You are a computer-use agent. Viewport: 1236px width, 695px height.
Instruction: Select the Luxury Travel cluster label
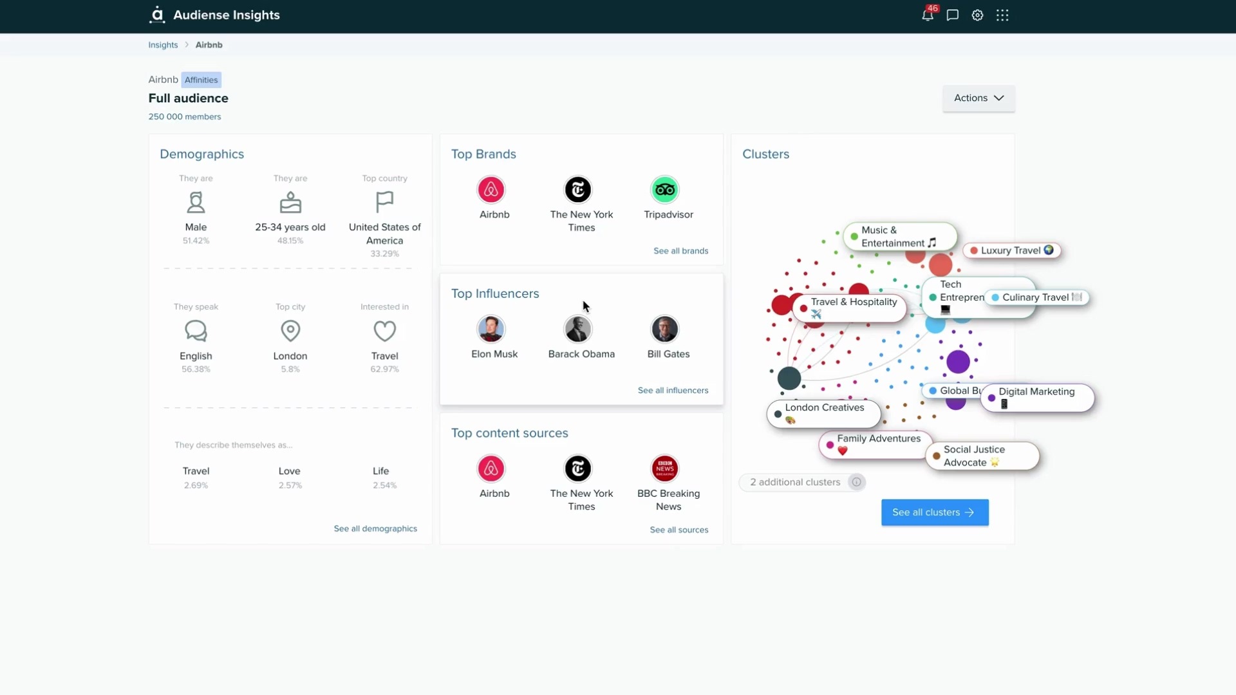(1011, 250)
